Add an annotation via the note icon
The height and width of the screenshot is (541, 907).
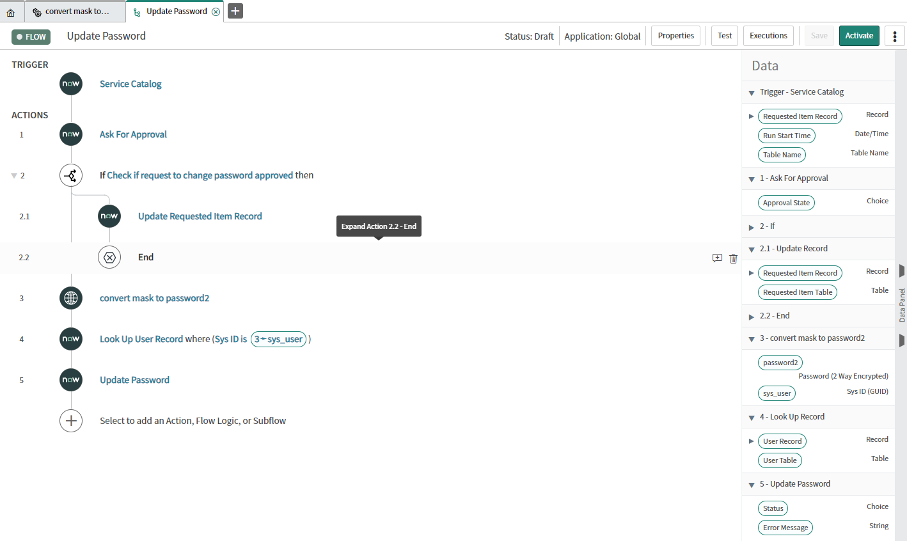click(717, 258)
